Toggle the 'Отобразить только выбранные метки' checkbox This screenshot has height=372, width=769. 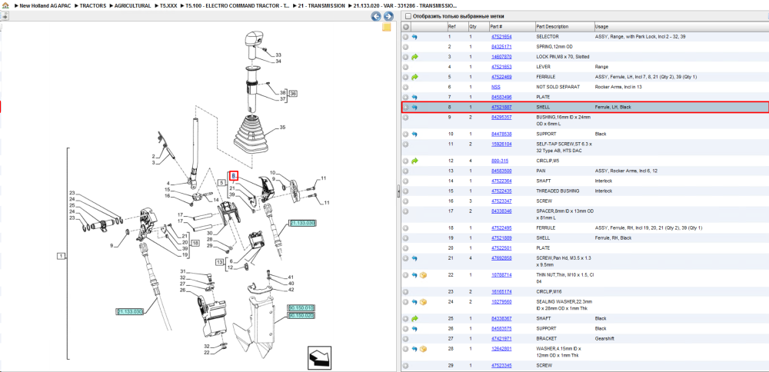[x=408, y=16]
